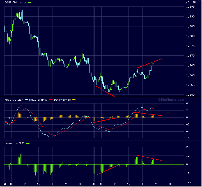Click the falling red trendline in Momentum panel

point(149,158)
